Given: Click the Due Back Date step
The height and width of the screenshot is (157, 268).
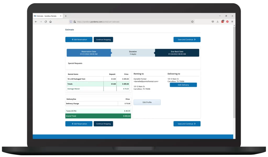Looking at the screenshot, I should tap(177, 53).
